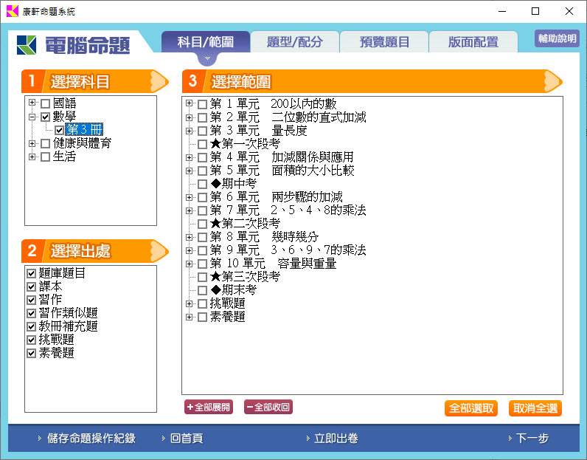
Task: Expand the 國語 subject tree node
Action: pos(32,103)
